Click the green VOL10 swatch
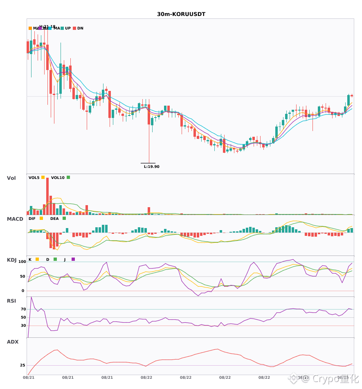This screenshot has height=389, width=362. [x=68, y=177]
